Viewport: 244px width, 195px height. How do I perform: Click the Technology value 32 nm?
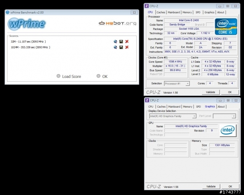click(171, 33)
